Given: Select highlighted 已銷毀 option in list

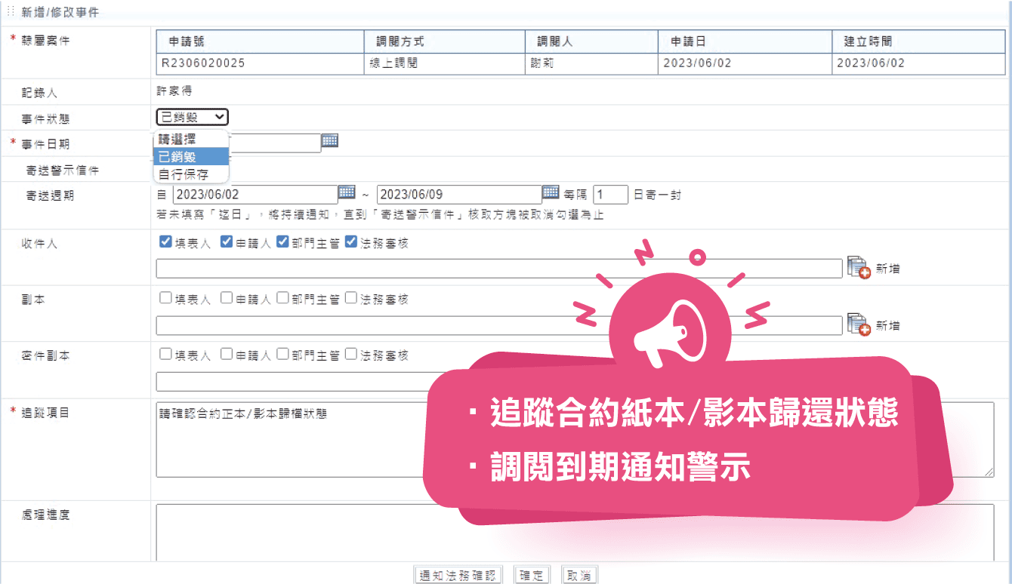Looking at the screenshot, I should click(x=178, y=157).
